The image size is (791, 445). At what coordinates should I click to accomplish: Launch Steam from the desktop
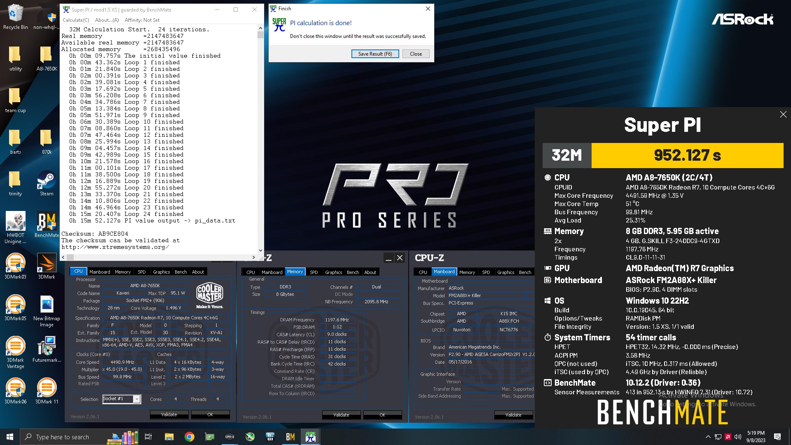coord(47,183)
